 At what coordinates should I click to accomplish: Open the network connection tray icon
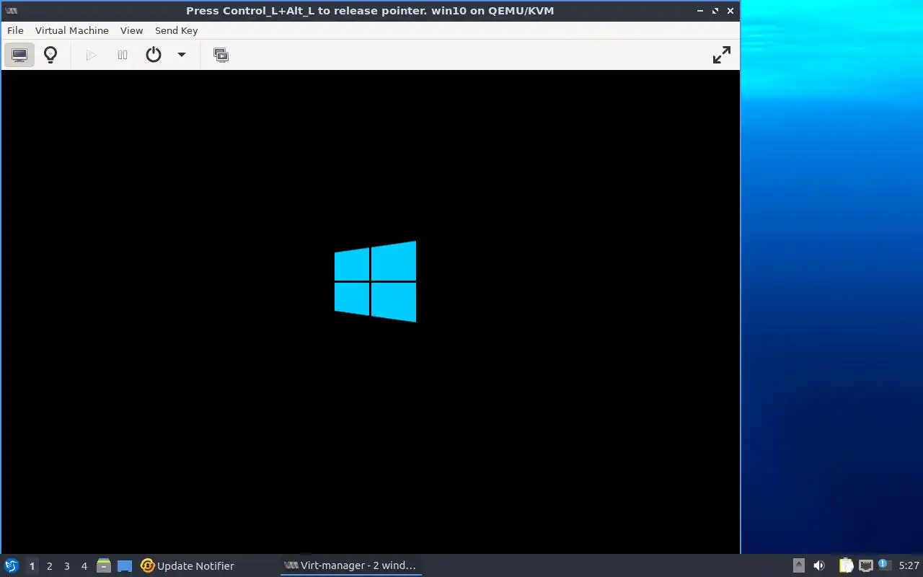pyautogui.click(x=865, y=565)
